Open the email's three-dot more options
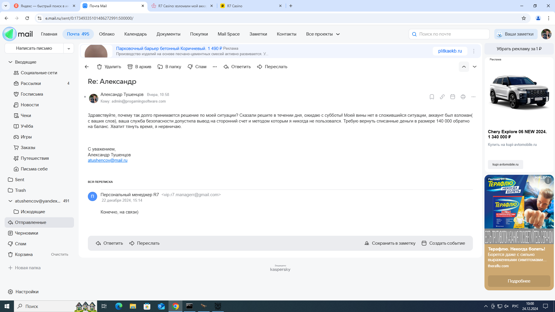Screen dimensions: 555x312 [x=473, y=97]
